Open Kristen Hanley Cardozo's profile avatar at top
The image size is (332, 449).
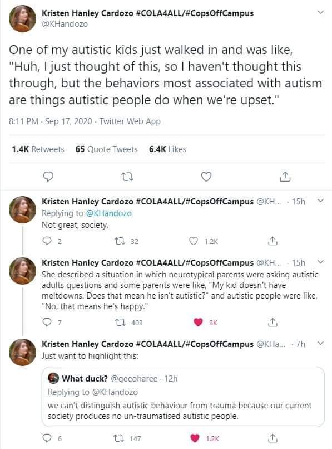coord(23,18)
